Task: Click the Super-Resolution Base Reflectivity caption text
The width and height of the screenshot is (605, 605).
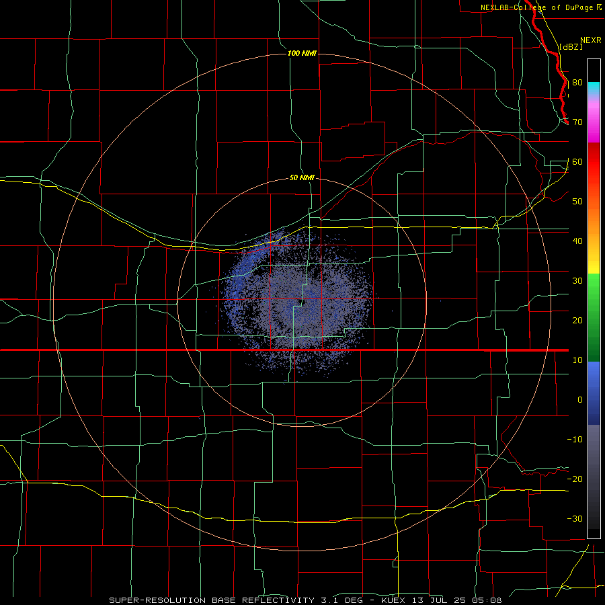Action: (x=305, y=600)
